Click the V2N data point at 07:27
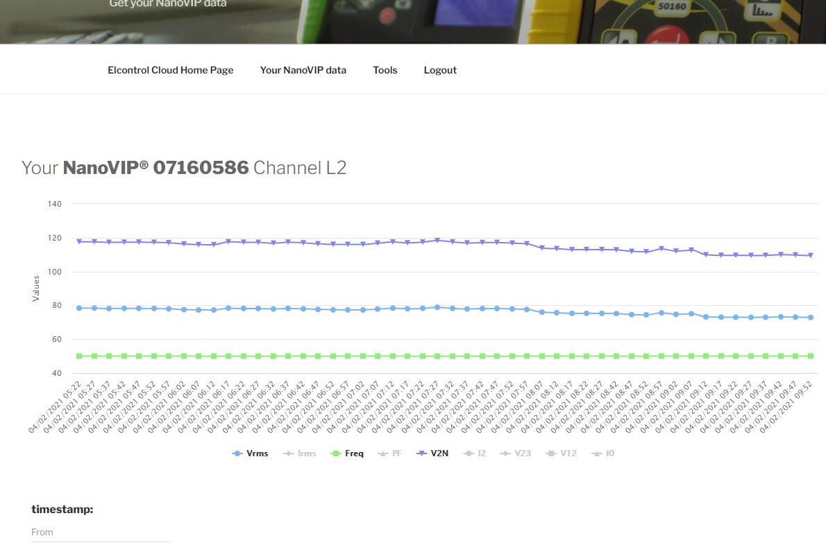Screen dimensions: 826x545 [437, 241]
